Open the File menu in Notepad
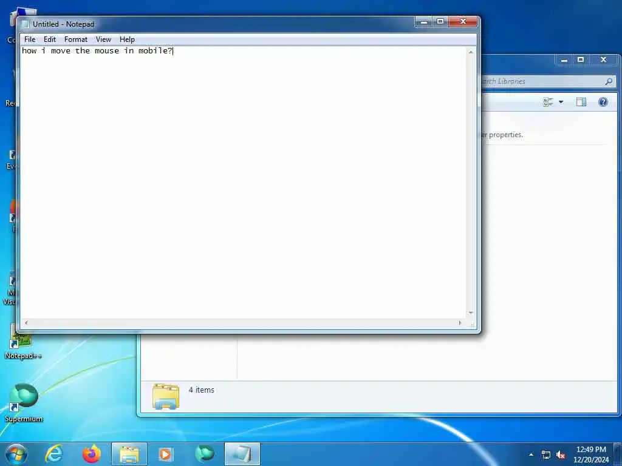 coord(30,39)
